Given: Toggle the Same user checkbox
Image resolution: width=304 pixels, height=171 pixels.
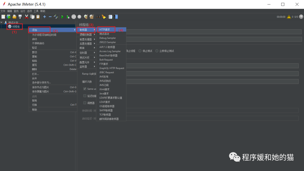Looking at the screenshot, I should [x=85, y=89].
